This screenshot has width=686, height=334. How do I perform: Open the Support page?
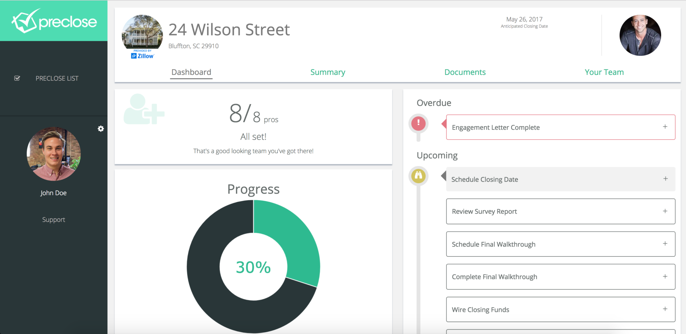click(x=54, y=219)
